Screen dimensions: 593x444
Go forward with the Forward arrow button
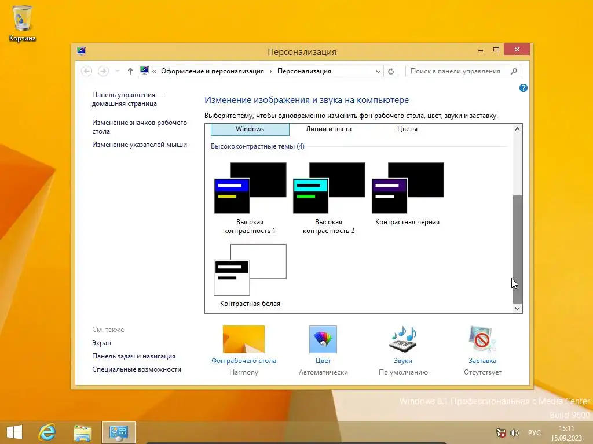[103, 71]
